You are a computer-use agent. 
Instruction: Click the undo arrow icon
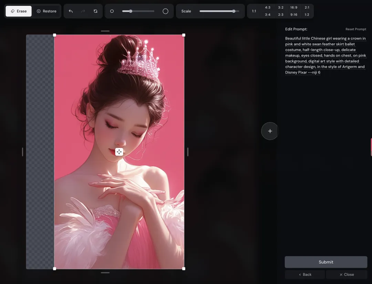pos(71,11)
